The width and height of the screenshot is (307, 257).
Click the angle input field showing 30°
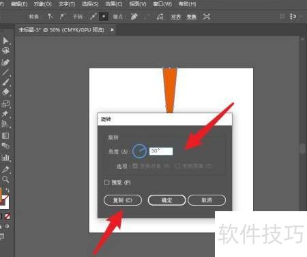(x=161, y=151)
